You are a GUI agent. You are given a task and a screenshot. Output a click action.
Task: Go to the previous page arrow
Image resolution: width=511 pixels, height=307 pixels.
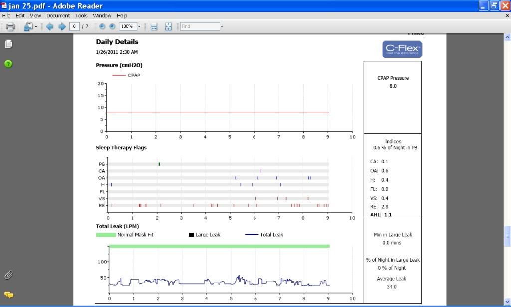click(x=50, y=26)
